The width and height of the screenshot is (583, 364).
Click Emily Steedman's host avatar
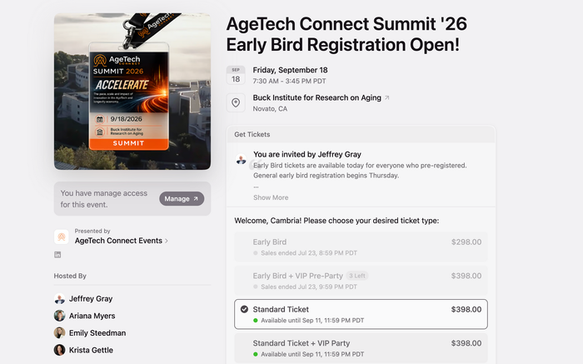point(59,333)
